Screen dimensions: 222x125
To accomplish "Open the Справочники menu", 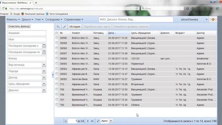I will click(74, 19).
